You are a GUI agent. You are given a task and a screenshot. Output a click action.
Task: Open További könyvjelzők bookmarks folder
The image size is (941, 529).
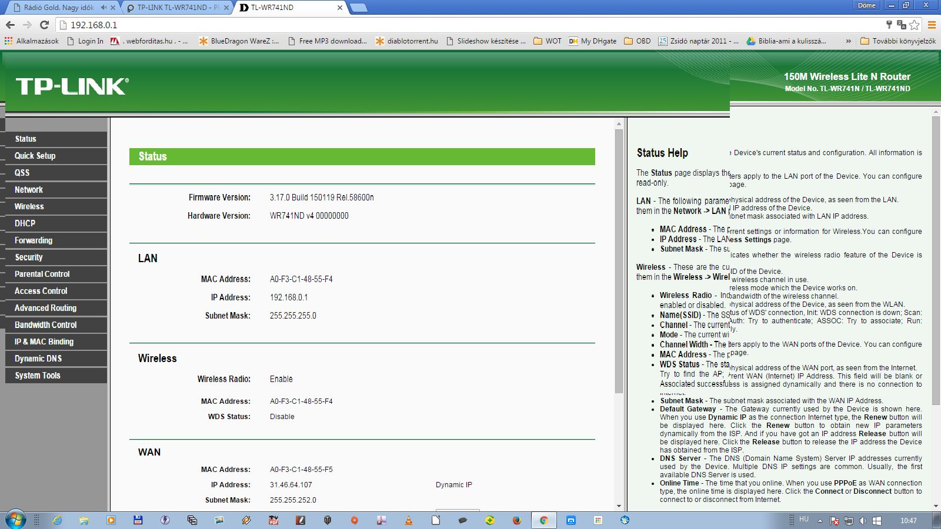897,41
